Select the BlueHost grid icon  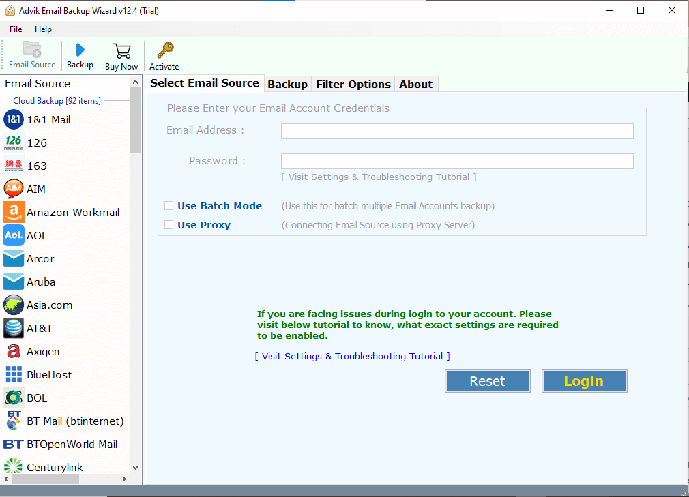14,374
